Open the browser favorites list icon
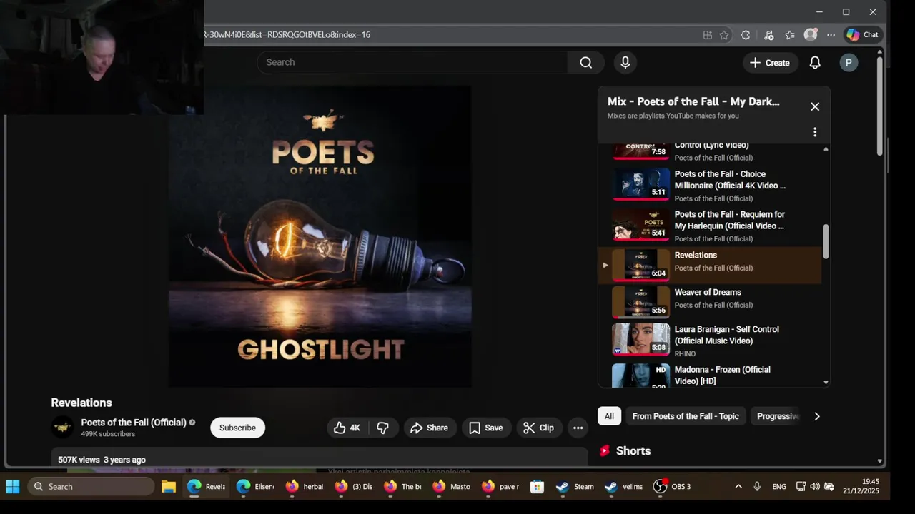The height and width of the screenshot is (514, 915). coord(790,34)
